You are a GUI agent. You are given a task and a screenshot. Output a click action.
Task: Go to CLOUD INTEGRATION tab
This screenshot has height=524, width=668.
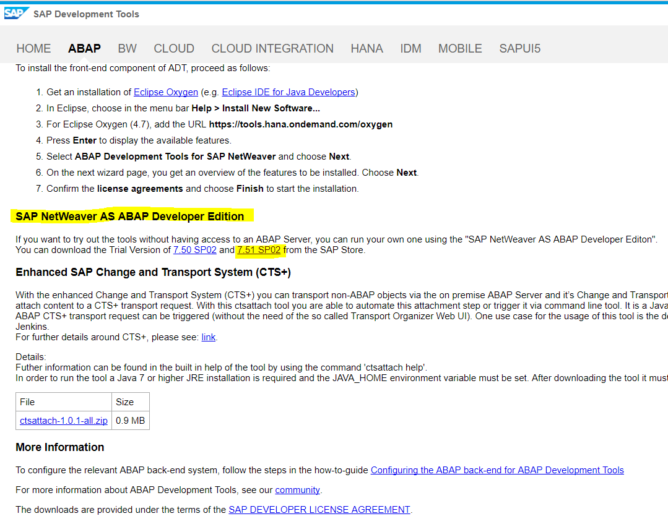pos(272,48)
